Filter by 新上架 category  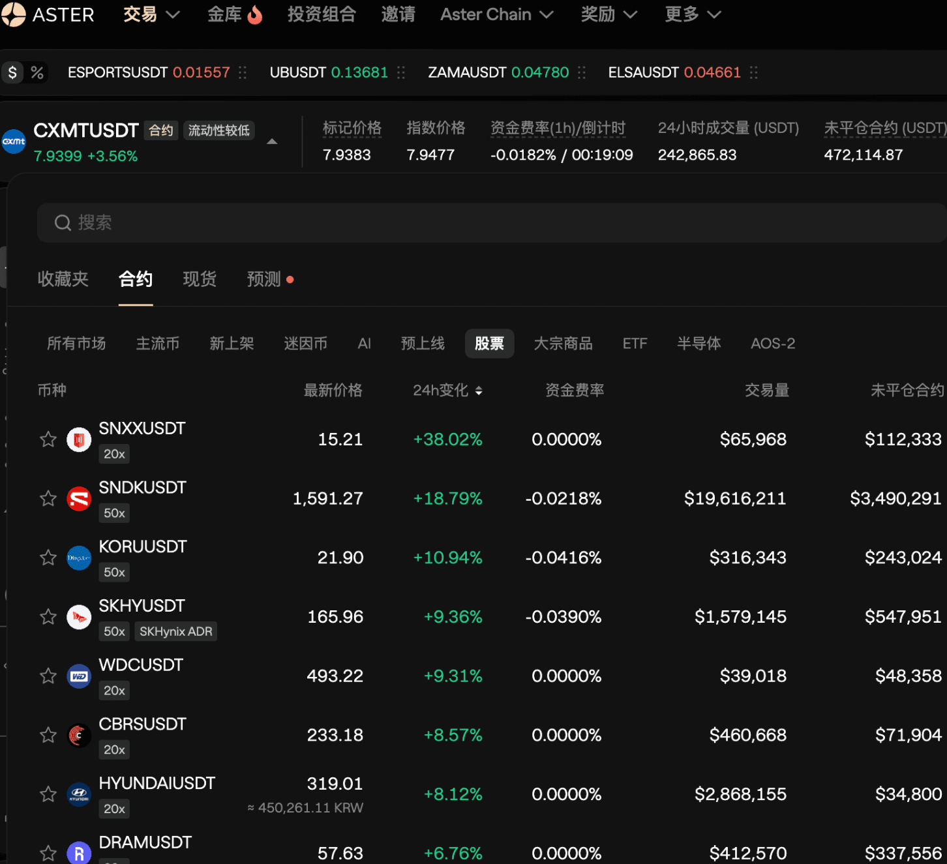tap(232, 344)
